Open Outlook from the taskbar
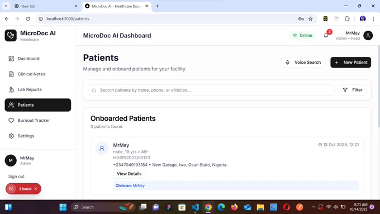The height and width of the screenshot is (214, 380). click(247, 207)
